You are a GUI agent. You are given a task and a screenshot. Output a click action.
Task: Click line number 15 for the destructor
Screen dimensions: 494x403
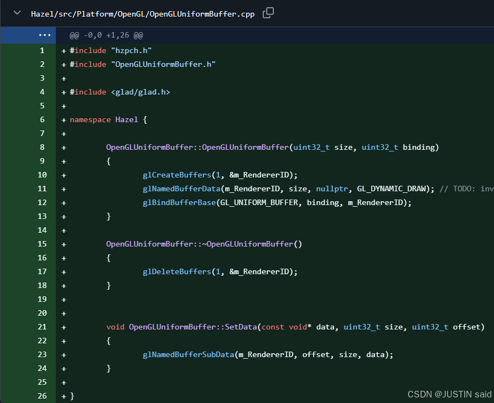point(42,244)
